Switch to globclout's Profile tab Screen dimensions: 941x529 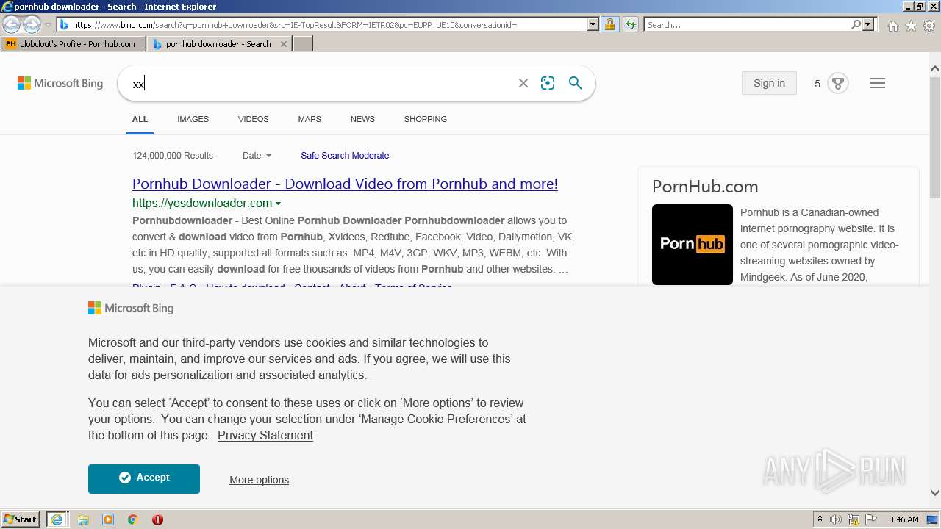pos(73,44)
